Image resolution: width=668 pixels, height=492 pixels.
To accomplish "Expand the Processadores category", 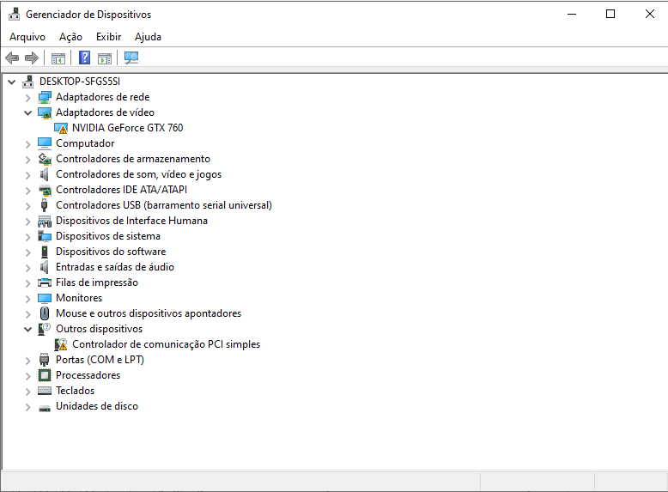I will (x=28, y=376).
